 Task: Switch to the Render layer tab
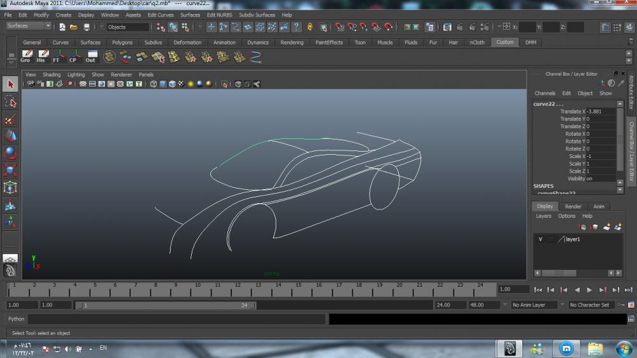[573, 206]
